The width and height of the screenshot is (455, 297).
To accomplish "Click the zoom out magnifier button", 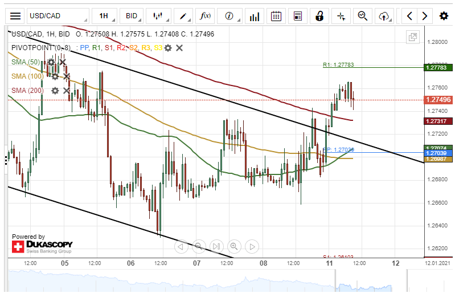I will click(199, 247).
